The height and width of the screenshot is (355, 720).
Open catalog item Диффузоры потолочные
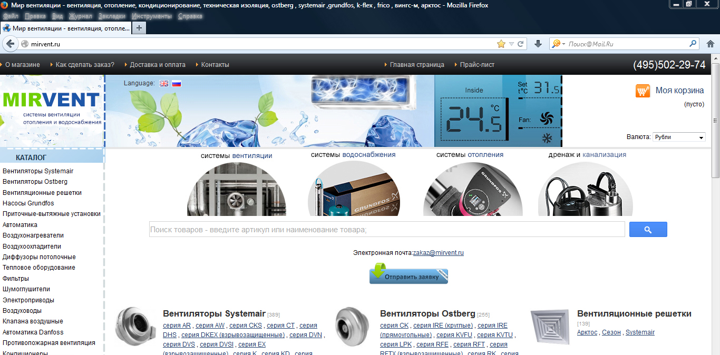[x=39, y=257]
